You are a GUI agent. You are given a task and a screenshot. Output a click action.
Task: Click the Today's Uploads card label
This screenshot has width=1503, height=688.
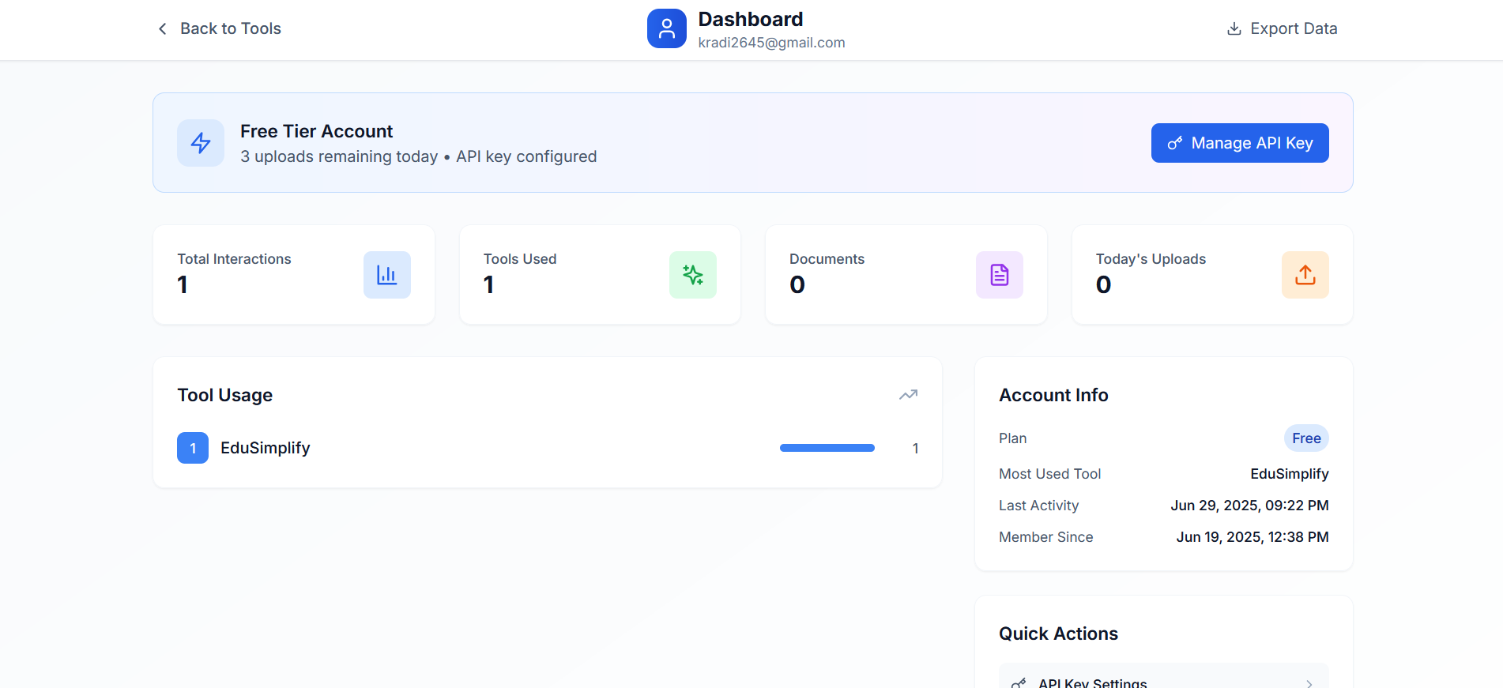coord(1151,259)
